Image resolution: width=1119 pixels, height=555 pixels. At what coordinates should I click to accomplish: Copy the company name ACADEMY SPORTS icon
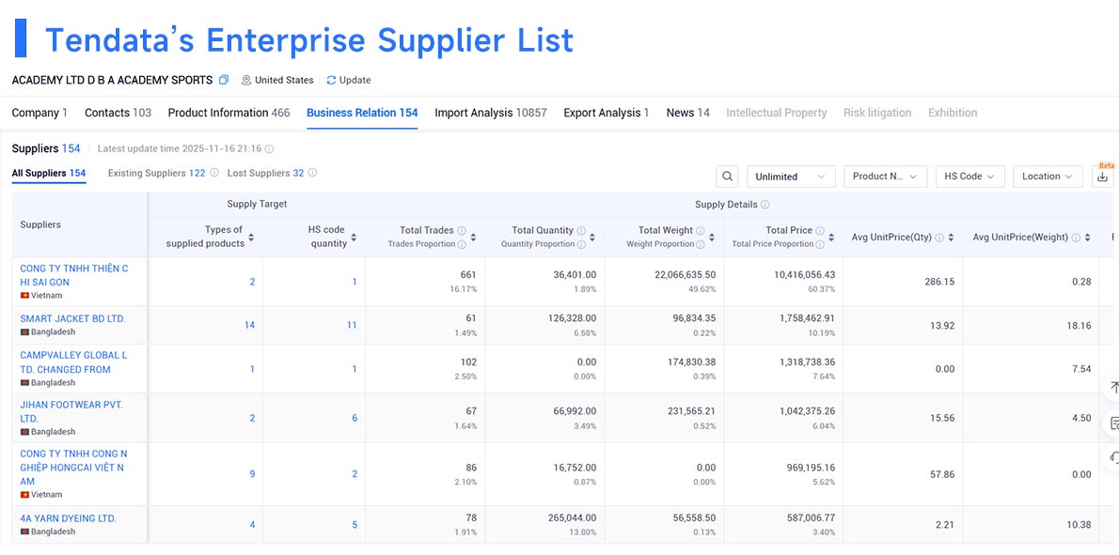[x=224, y=80]
